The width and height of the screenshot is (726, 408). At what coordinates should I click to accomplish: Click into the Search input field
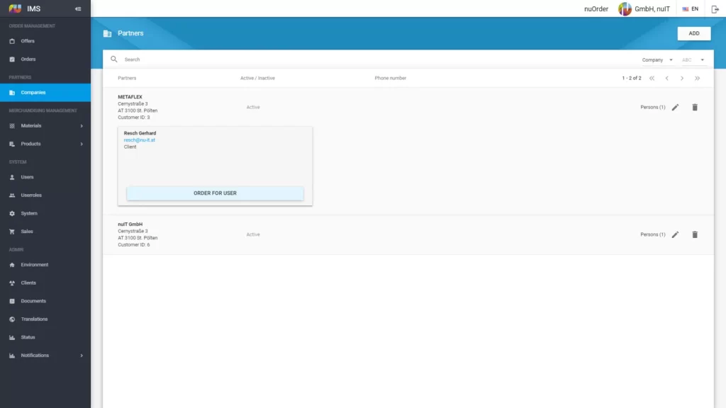(354, 59)
